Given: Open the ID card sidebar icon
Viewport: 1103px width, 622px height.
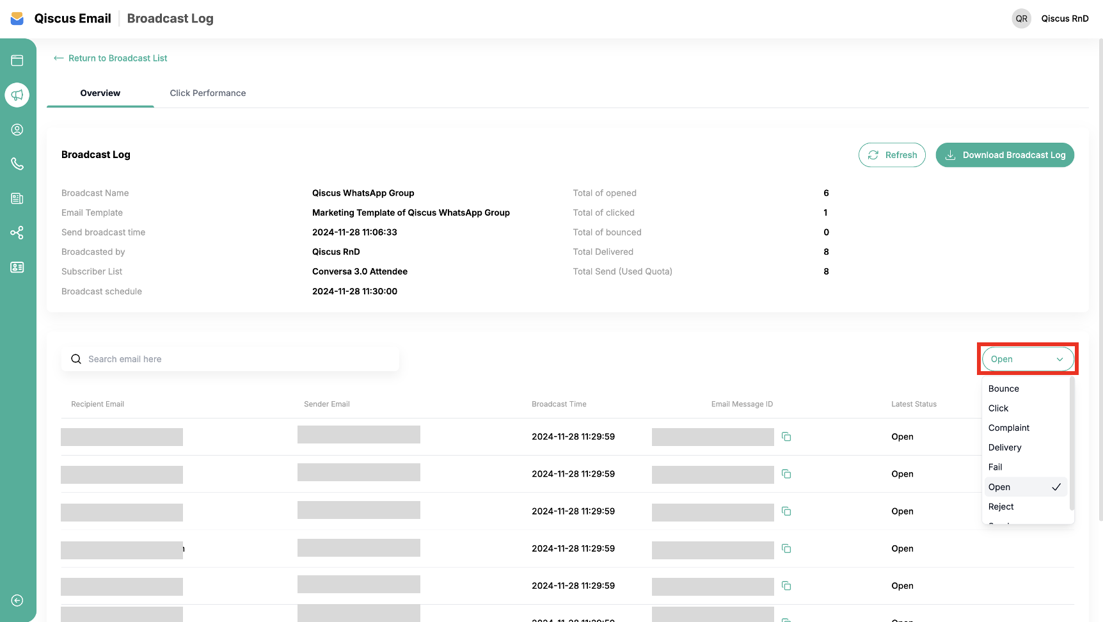Looking at the screenshot, I should [17, 267].
